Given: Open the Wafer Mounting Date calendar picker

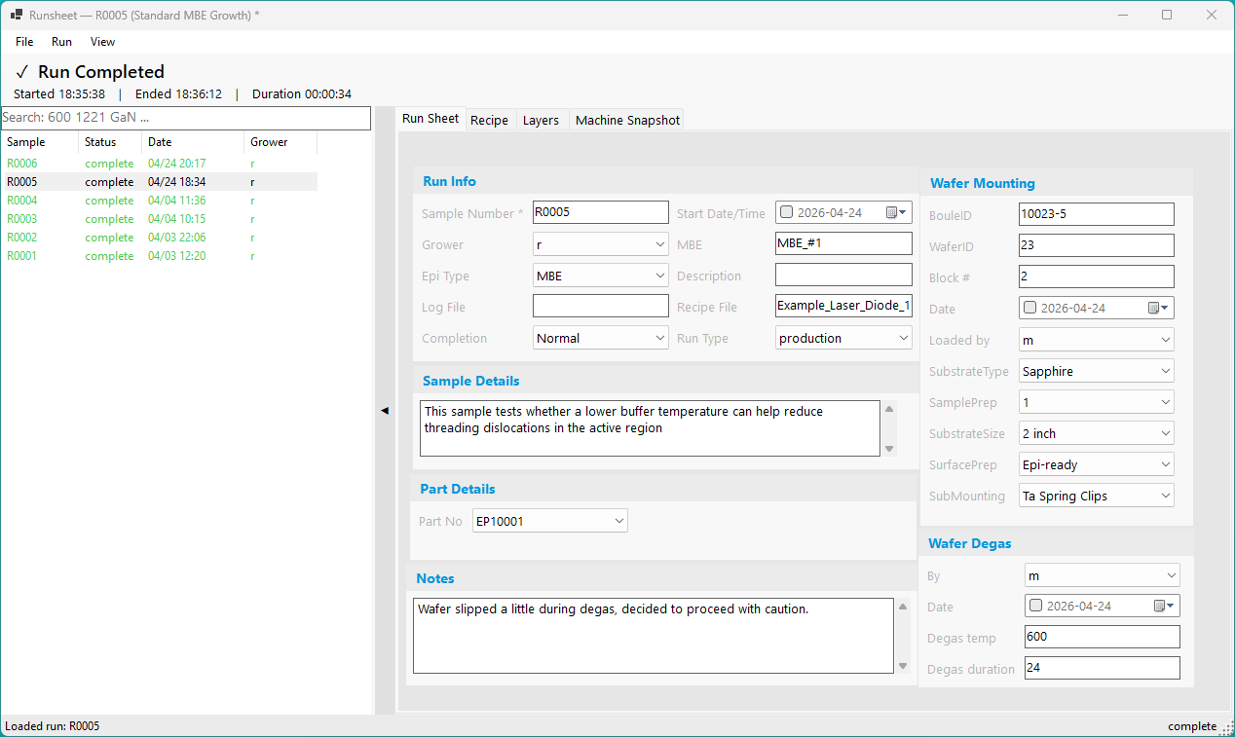Looking at the screenshot, I should click(1159, 308).
